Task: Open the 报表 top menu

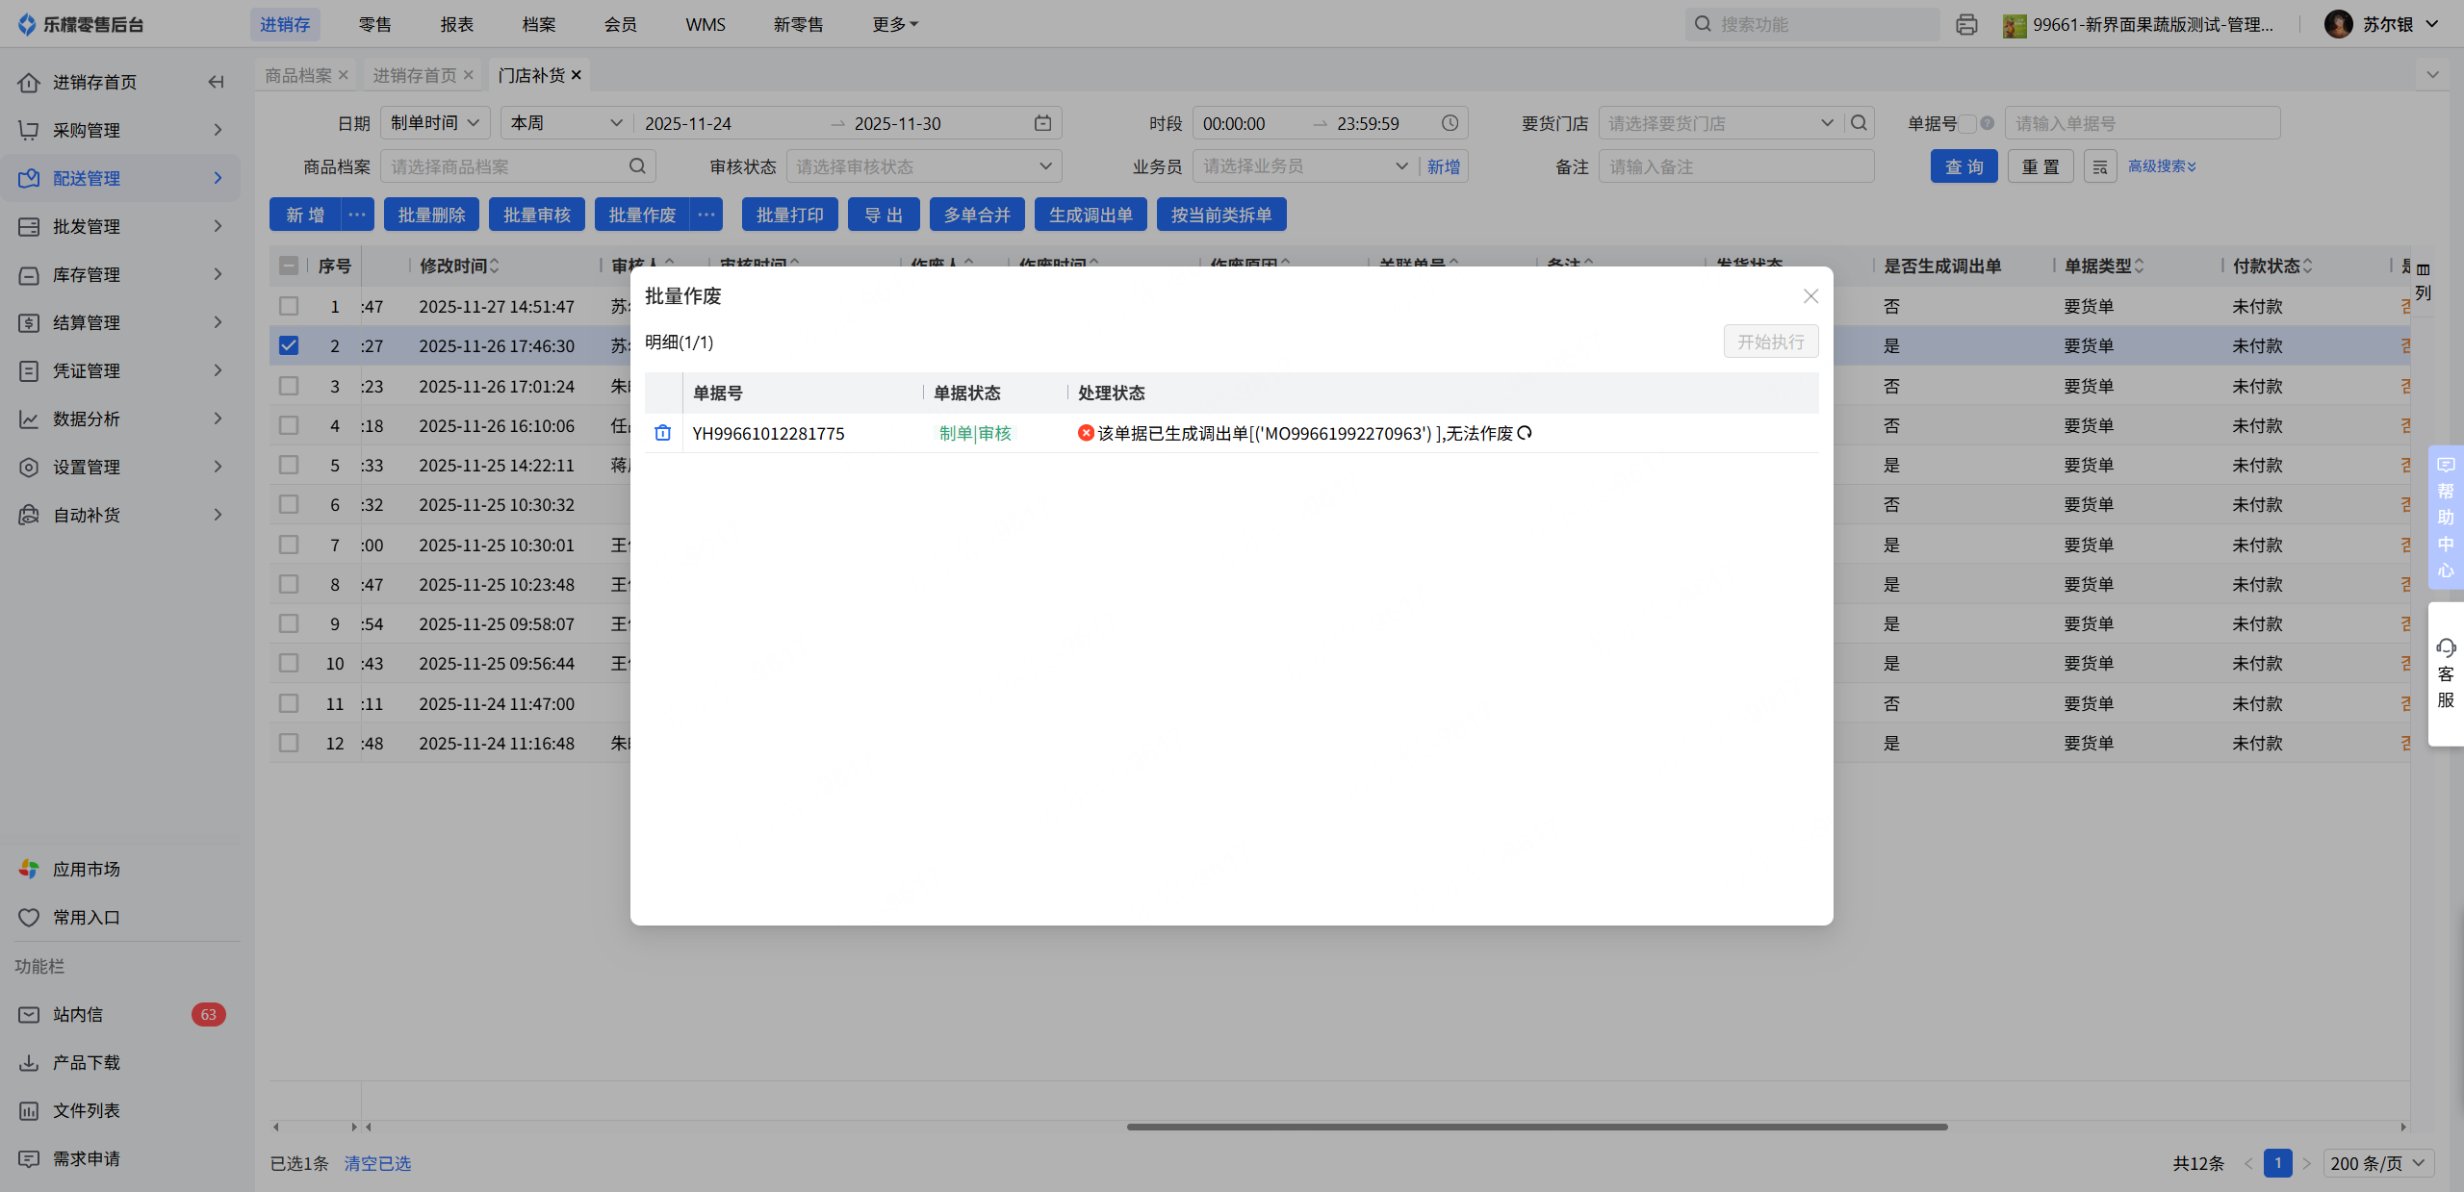Action: click(457, 25)
